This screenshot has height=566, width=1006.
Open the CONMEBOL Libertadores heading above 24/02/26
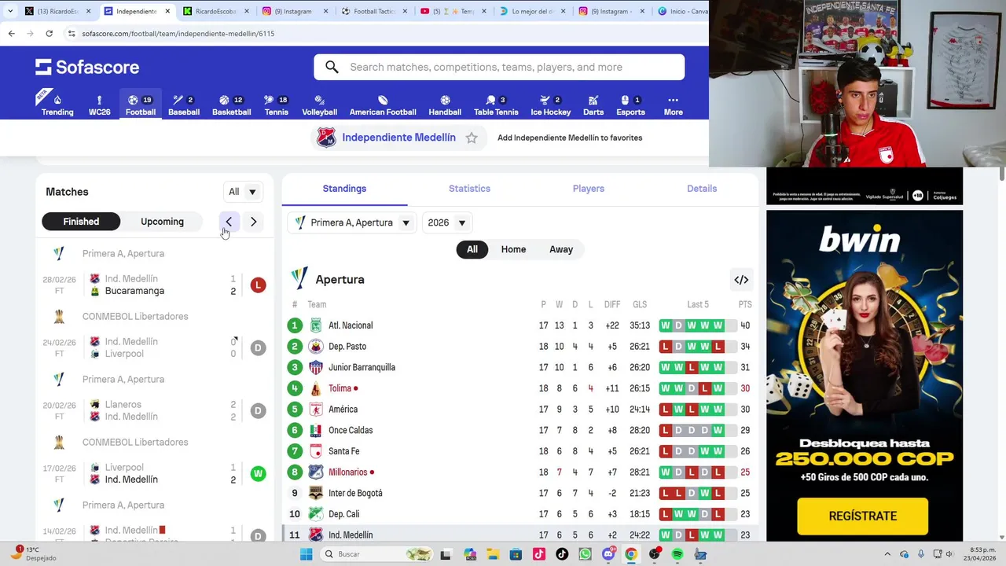[135, 316]
